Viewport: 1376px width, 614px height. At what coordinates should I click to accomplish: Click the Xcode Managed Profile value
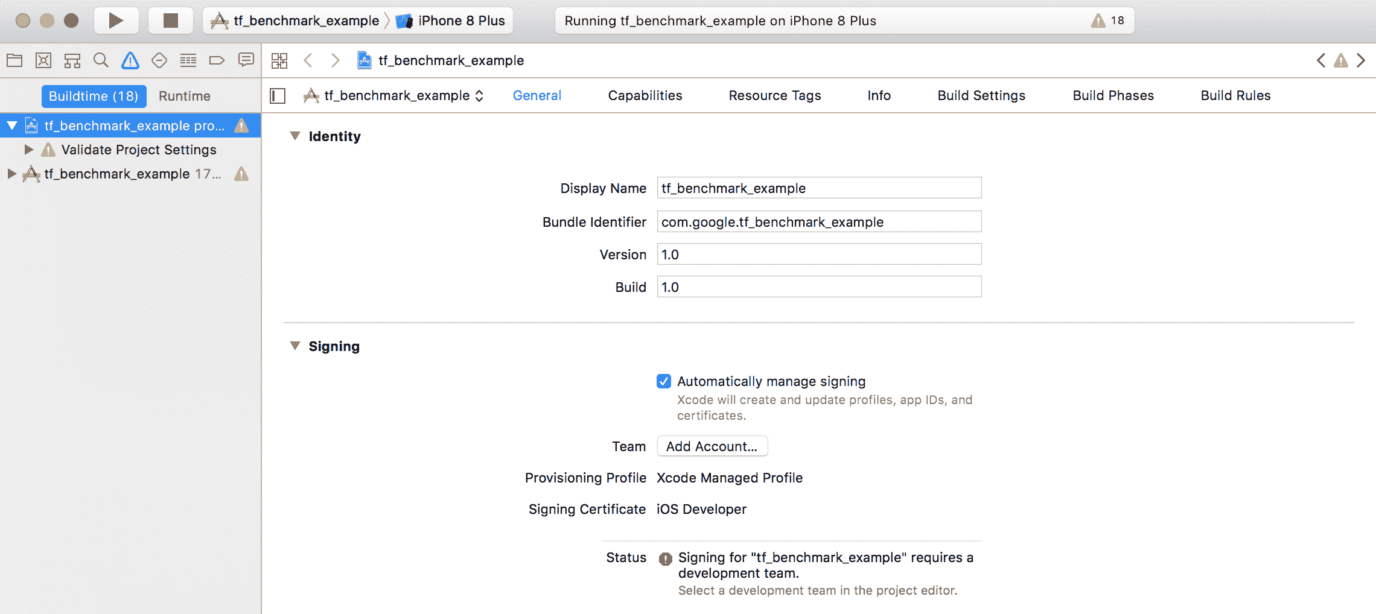(x=730, y=478)
